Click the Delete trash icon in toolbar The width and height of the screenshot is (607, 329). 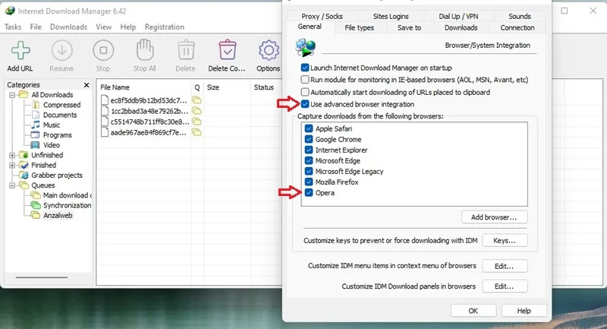coord(186,50)
